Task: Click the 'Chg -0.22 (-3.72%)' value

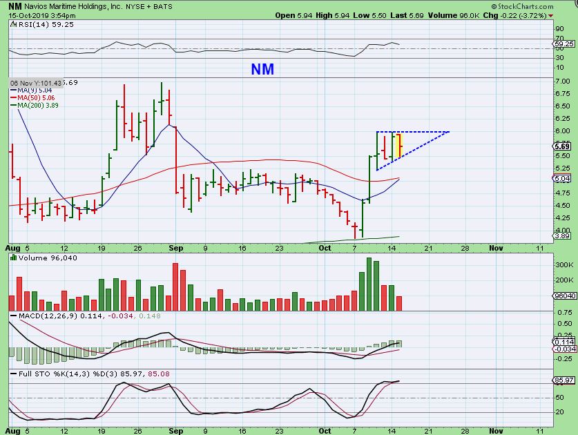Action: tap(514, 15)
